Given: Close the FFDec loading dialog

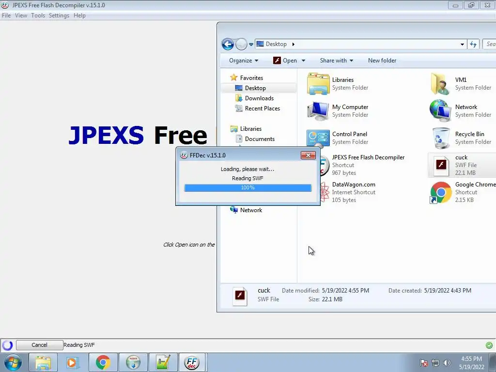Looking at the screenshot, I should (308, 155).
